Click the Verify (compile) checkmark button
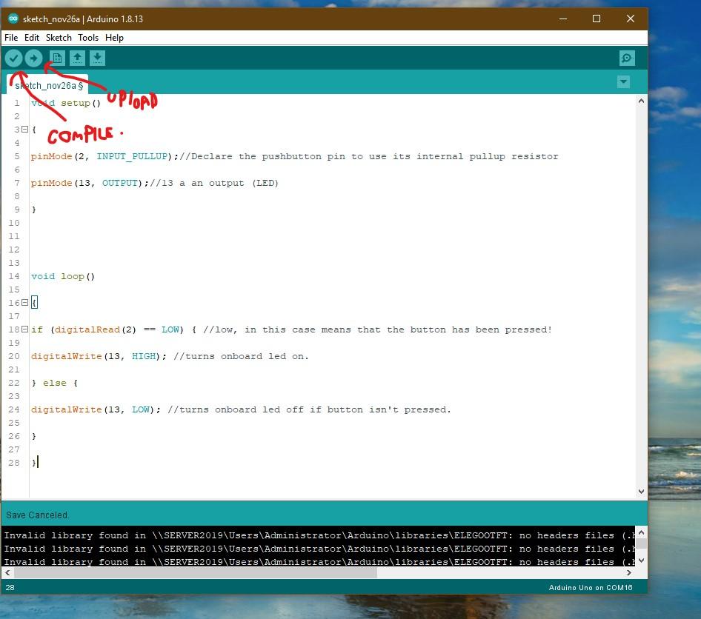 click(14, 58)
